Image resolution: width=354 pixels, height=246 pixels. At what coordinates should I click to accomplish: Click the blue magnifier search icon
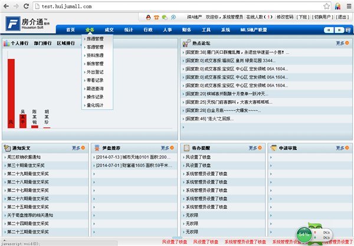(x=173, y=17)
